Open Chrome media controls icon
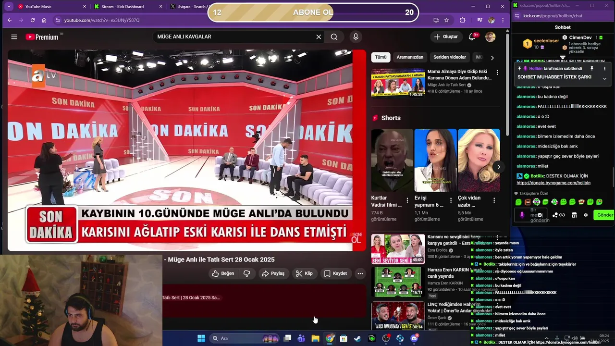This screenshot has height=346, width=615. (x=480, y=20)
